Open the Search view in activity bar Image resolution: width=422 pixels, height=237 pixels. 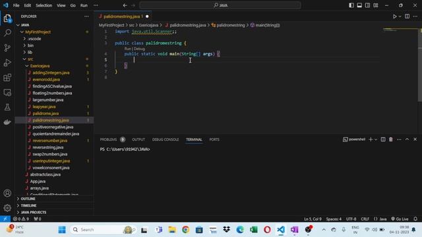(x=7, y=33)
